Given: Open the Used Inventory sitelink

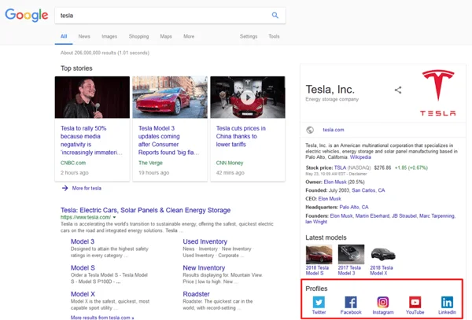Looking at the screenshot, I should tap(205, 241).
